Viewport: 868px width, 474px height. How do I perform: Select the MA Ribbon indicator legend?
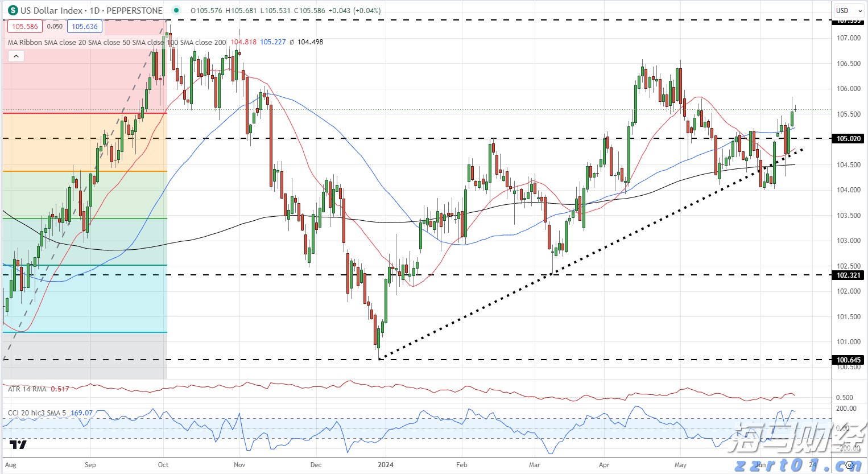coord(117,42)
